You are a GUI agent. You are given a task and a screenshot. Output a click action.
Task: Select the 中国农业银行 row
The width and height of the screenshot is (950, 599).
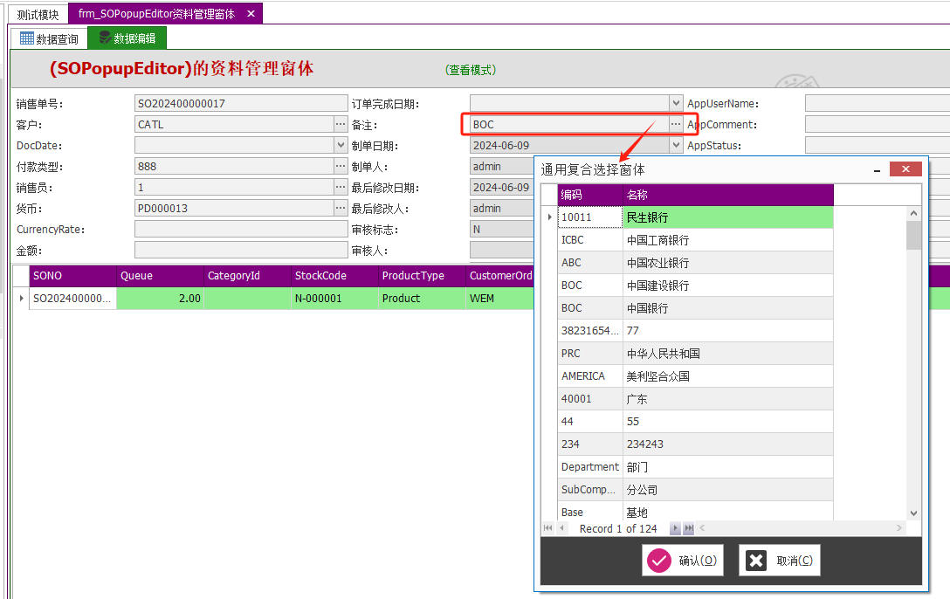696,263
